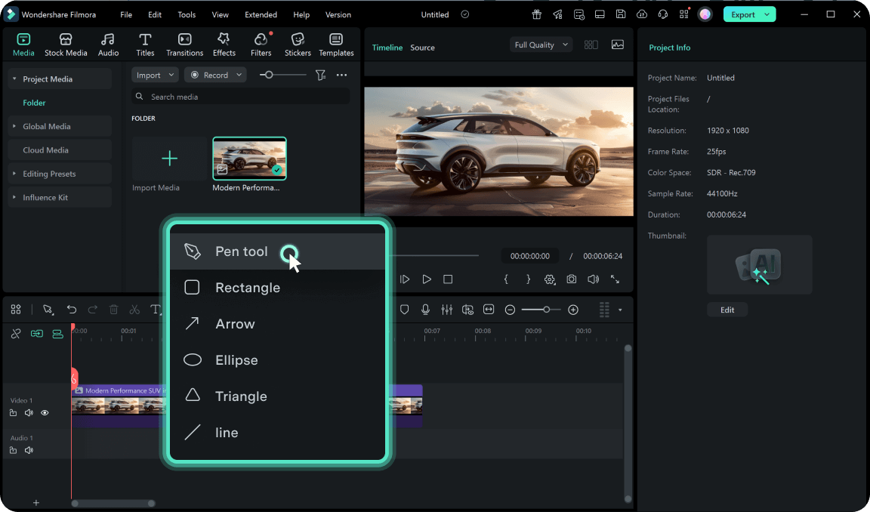The image size is (870, 512).
Task: Switch to the Source preview tab
Action: [422, 48]
